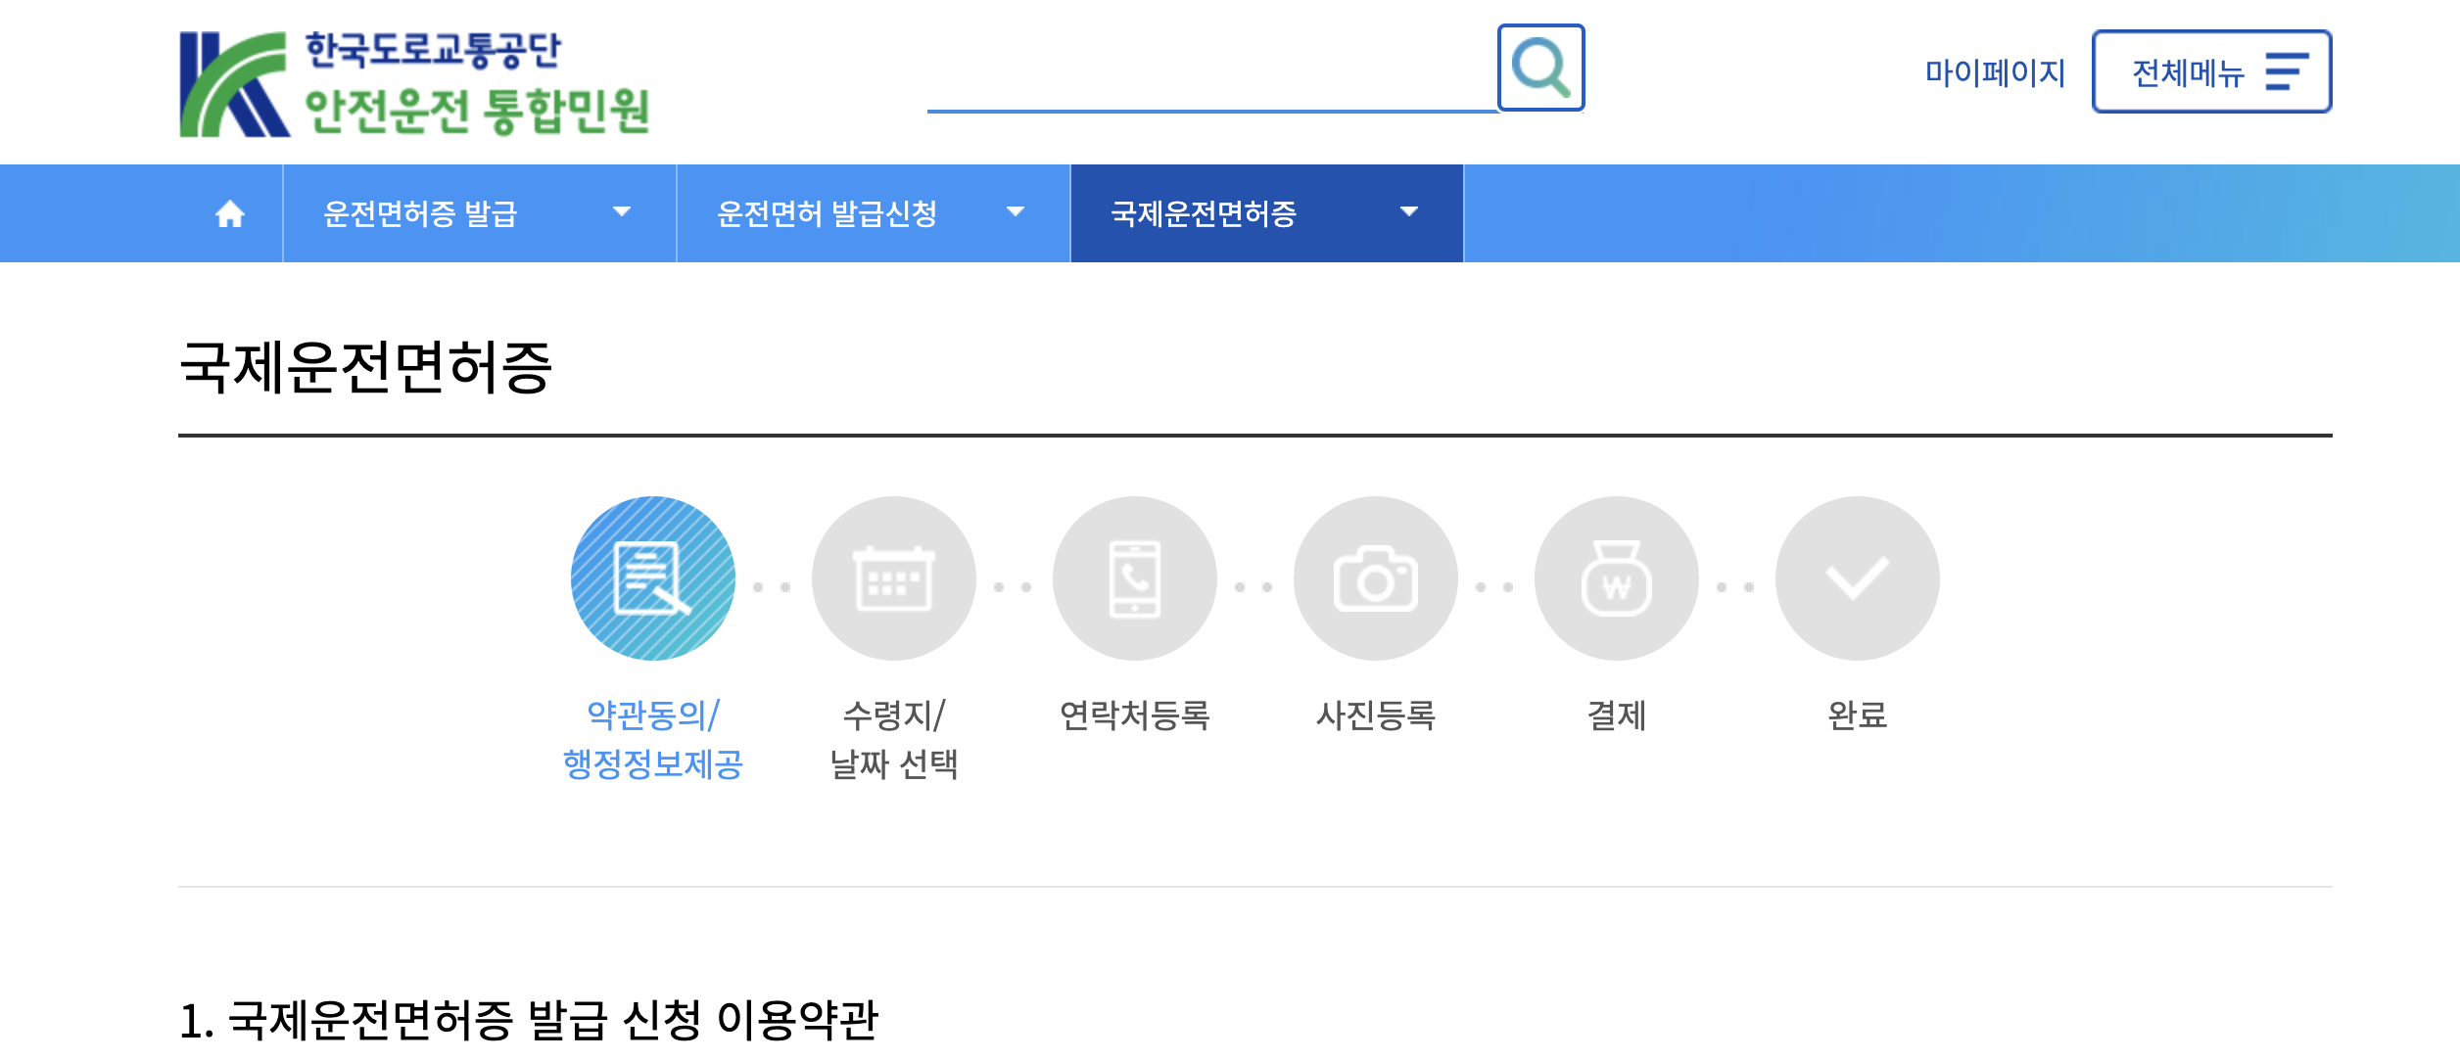This screenshot has width=2460, height=1061.
Task: Click the camera 사진등록 step icon
Action: coord(1375,578)
